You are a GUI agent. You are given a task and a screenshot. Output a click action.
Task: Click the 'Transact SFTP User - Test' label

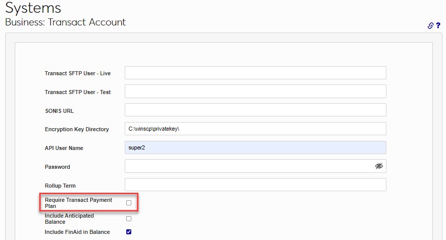click(78, 92)
